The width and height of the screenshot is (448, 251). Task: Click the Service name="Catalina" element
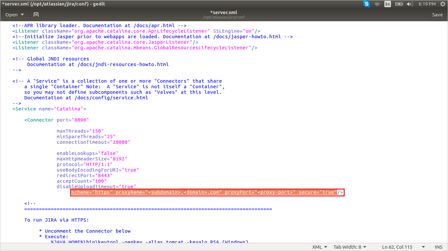49,109
